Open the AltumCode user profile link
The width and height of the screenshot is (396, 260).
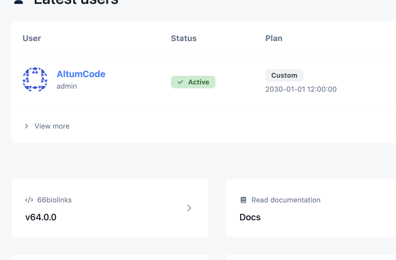click(81, 74)
